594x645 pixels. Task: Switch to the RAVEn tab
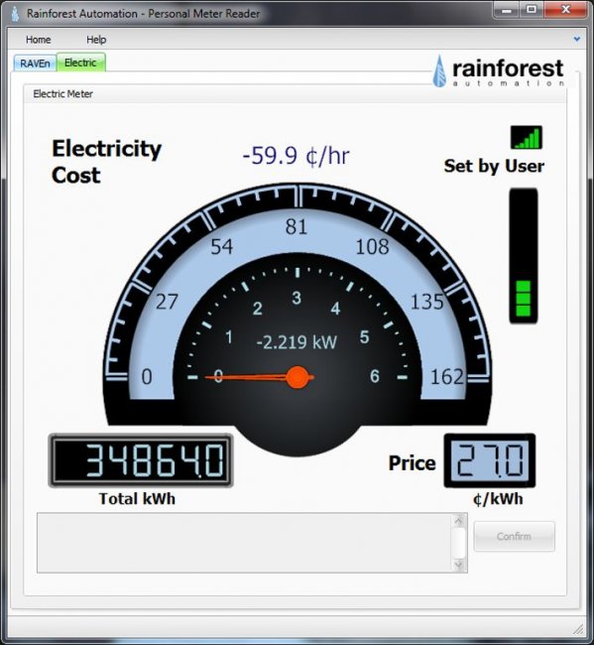(x=35, y=64)
